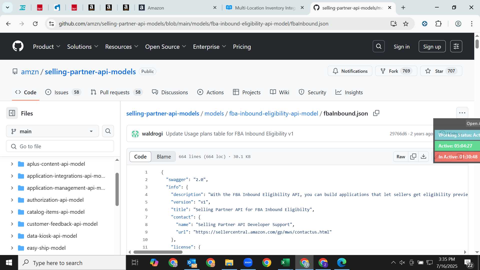The width and height of the screenshot is (480, 270).
Task: Expand the easy-ship-model folder
Action: (x=12, y=248)
